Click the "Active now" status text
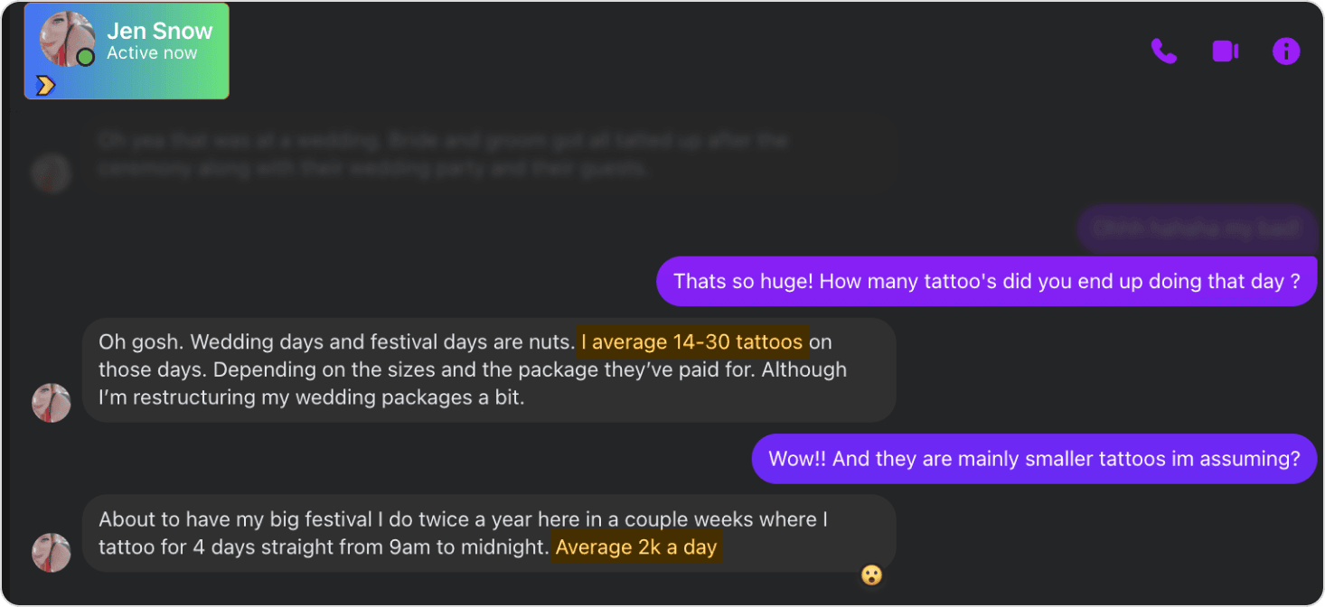The width and height of the screenshot is (1325, 607). [x=152, y=53]
